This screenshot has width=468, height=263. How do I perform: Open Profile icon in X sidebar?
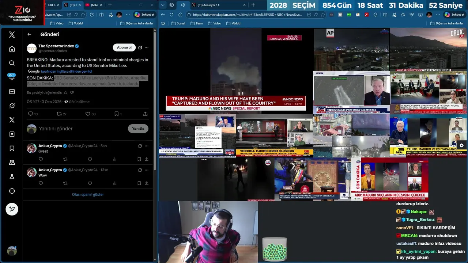pyautogui.click(x=12, y=177)
